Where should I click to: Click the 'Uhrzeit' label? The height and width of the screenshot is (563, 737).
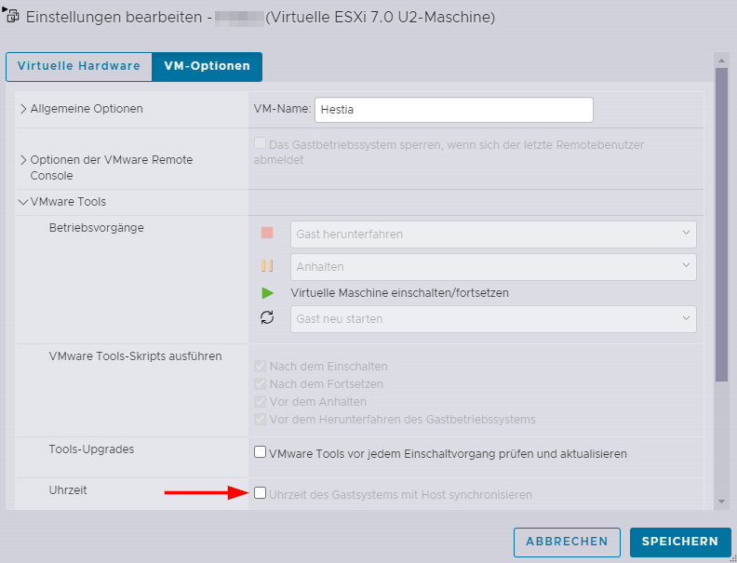tap(68, 490)
